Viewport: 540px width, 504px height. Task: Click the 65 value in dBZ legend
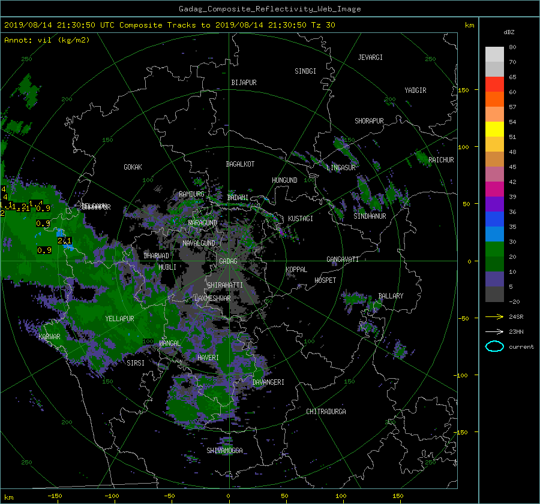click(512, 77)
